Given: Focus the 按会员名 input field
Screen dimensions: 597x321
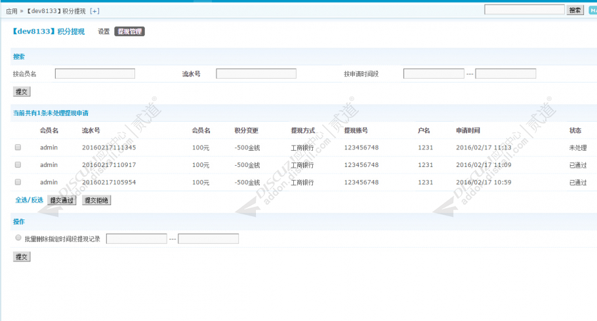Looking at the screenshot, I should pyautogui.click(x=95, y=73).
